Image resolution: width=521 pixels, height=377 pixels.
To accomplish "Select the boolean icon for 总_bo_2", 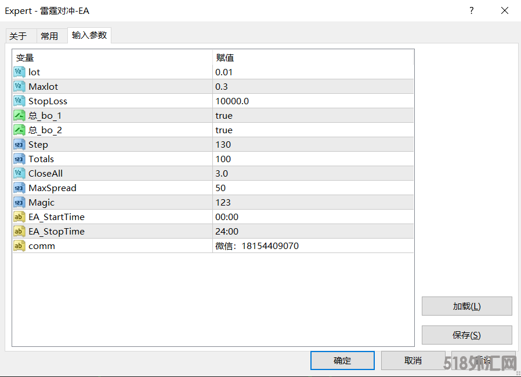I will (x=19, y=130).
